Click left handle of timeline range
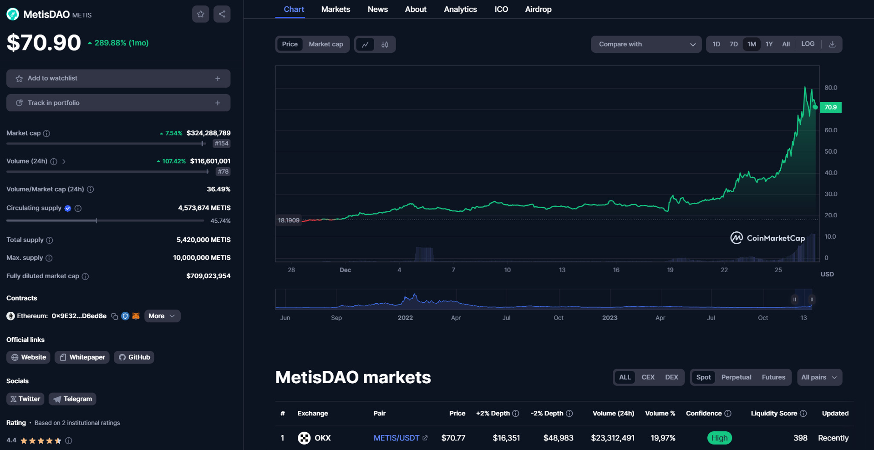This screenshot has width=874, height=450. pyautogui.click(x=794, y=300)
